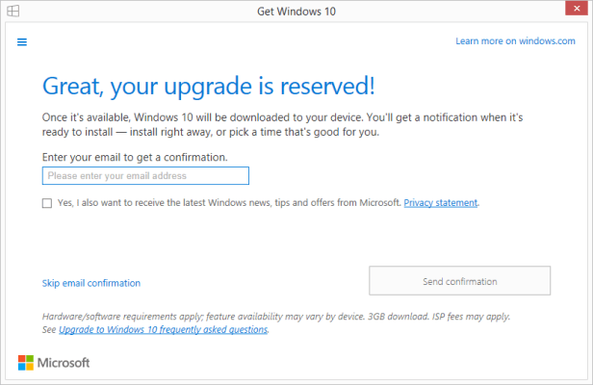Open 'Learn more on windows.com' link
This screenshot has width=593, height=385.
(515, 41)
